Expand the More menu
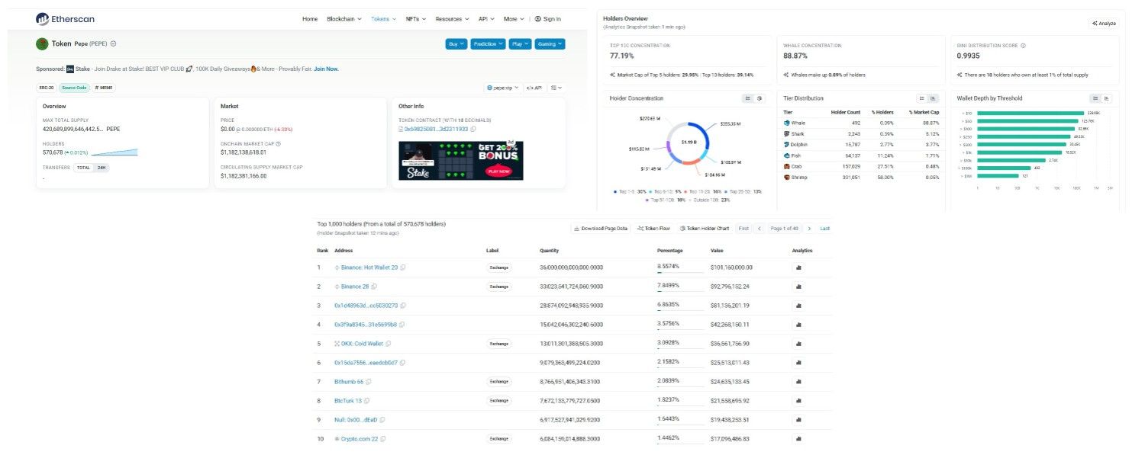Image resolution: width=1145 pixels, height=455 pixels. coord(514,18)
